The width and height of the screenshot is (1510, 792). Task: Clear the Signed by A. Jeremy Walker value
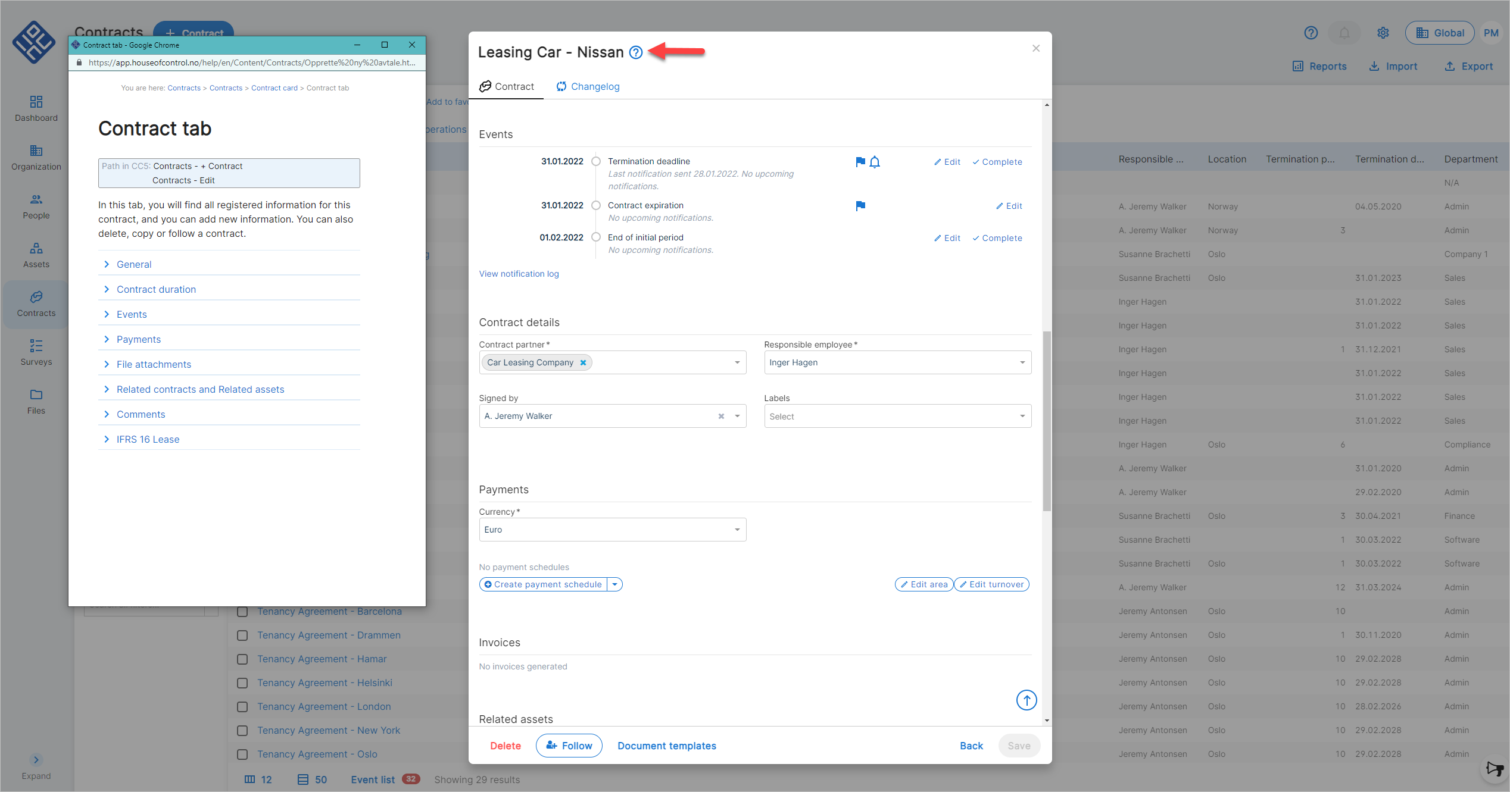[x=721, y=416]
